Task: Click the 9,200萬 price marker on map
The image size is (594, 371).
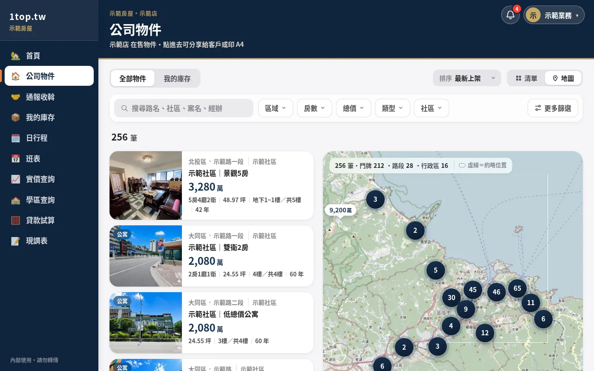Action: click(341, 210)
